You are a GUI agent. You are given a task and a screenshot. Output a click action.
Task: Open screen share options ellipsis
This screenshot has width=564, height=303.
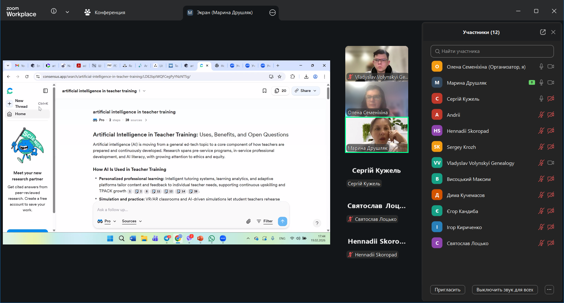pyautogui.click(x=273, y=13)
